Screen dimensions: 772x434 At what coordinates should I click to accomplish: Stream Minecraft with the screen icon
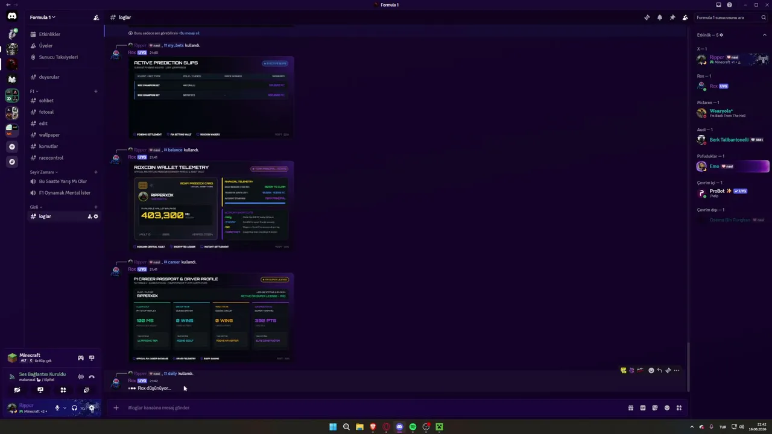point(92,358)
